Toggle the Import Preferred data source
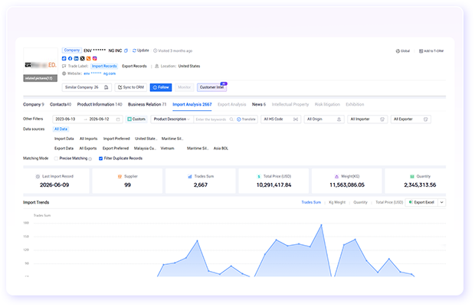Image resolution: width=475 pixels, height=307 pixels. (x=116, y=139)
